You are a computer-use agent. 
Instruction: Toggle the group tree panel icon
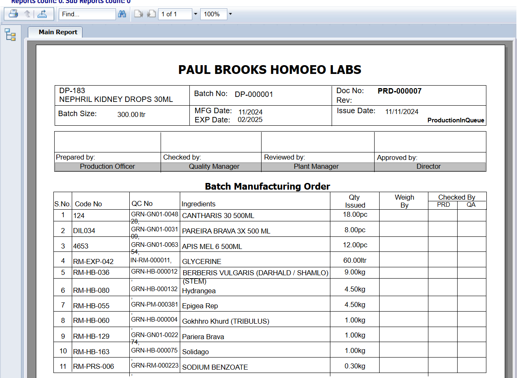click(10, 35)
